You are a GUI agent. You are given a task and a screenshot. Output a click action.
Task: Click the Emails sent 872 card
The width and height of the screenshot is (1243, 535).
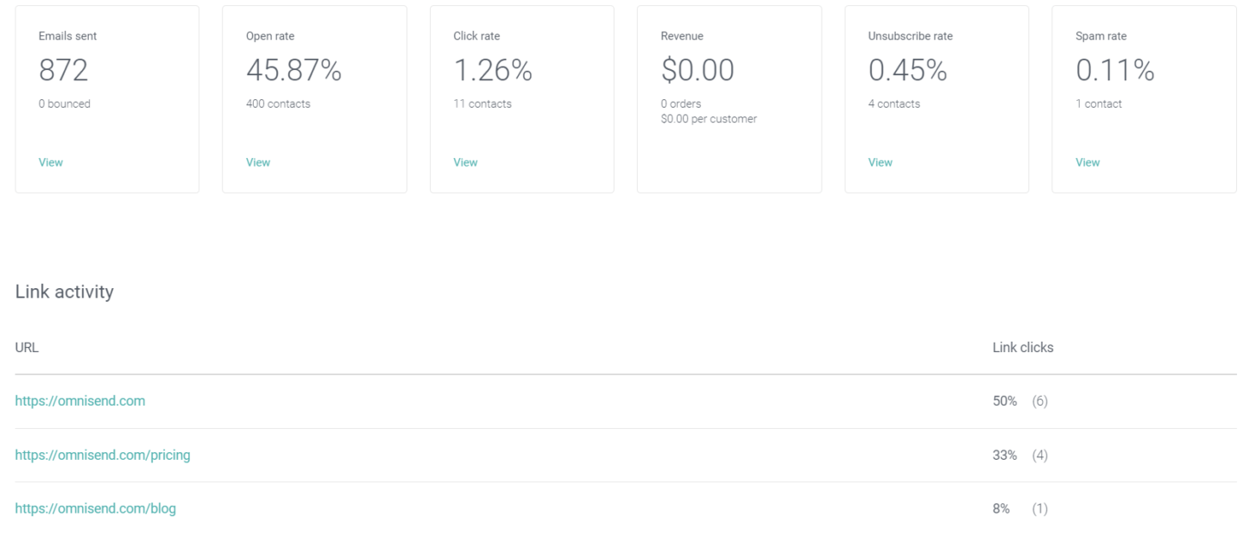(x=107, y=99)
